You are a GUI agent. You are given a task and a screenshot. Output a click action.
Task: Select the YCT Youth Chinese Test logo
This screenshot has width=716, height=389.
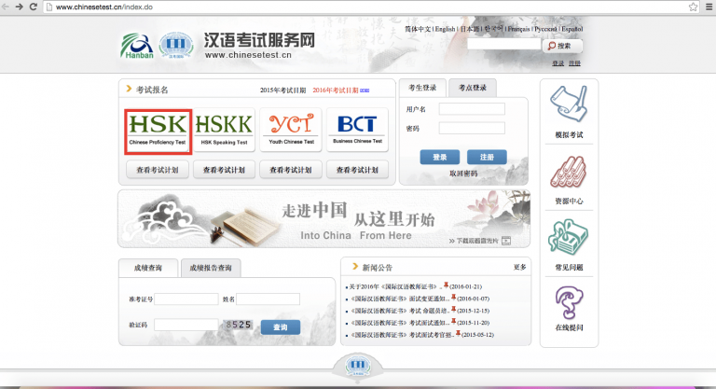click(x=291, y=131)
